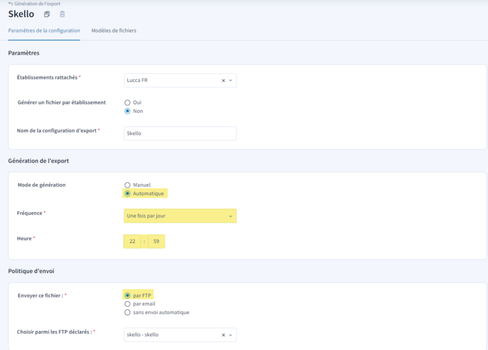
Task: Click the Choisir parmi les FTP déclarés label
Action: (55, 332)
